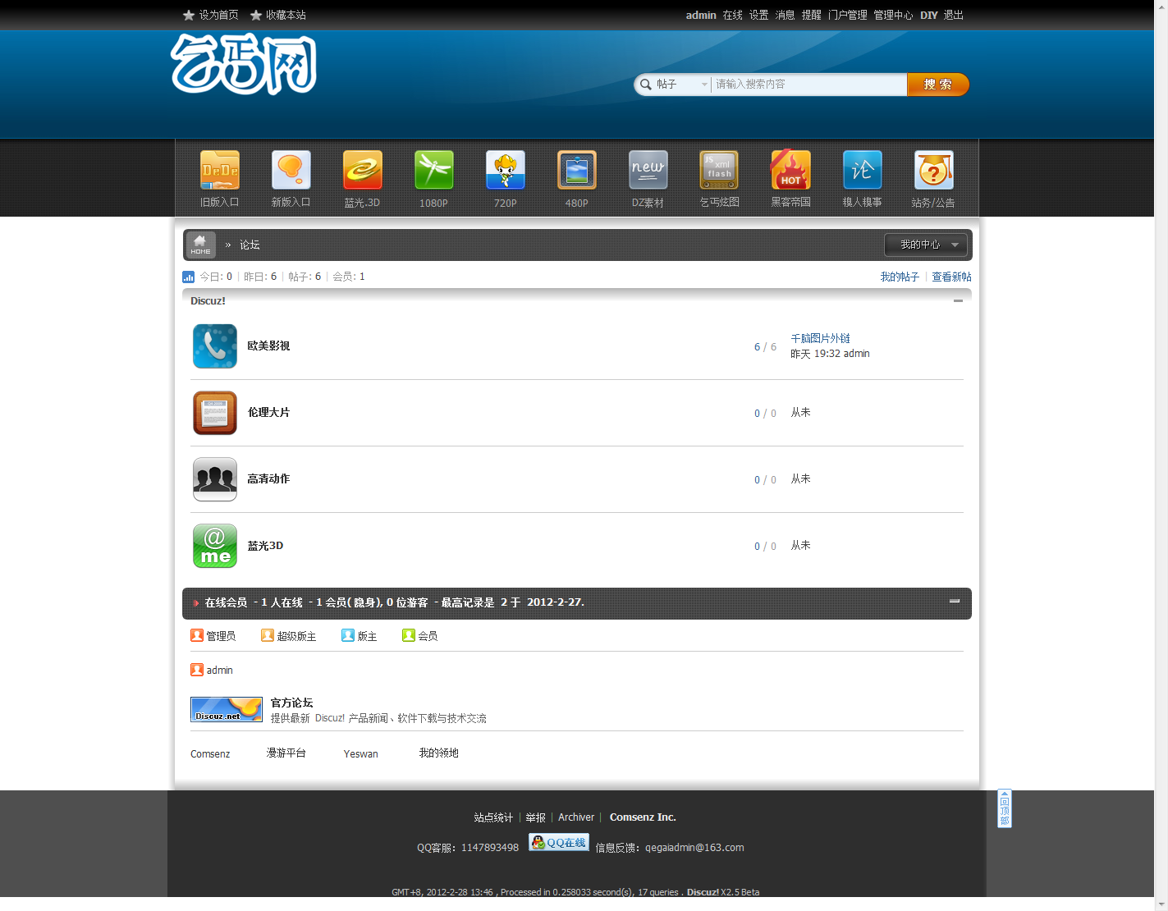Viewport: 1168px width, 911px height.
Task: Open the 新版入口 speech bubble icon
Action: [x=291, y=170]
